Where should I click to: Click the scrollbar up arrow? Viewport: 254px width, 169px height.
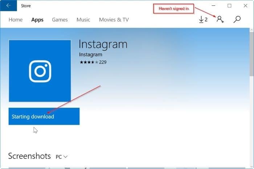click(x=251, y=30)
